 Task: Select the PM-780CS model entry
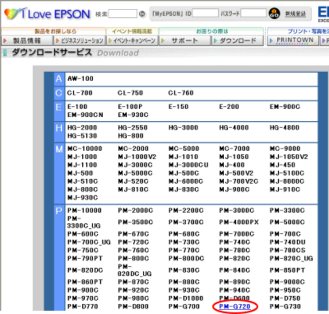click(x=287, y=250)
